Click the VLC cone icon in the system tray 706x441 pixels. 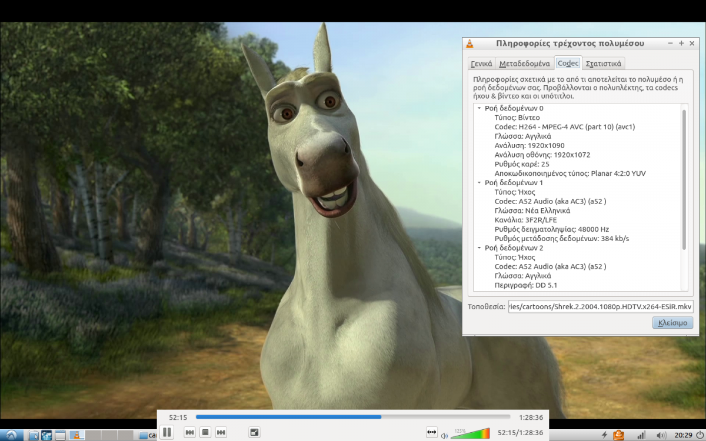[x=619, y=435]
